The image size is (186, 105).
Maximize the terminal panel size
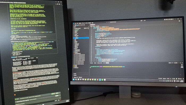(180, 63)
